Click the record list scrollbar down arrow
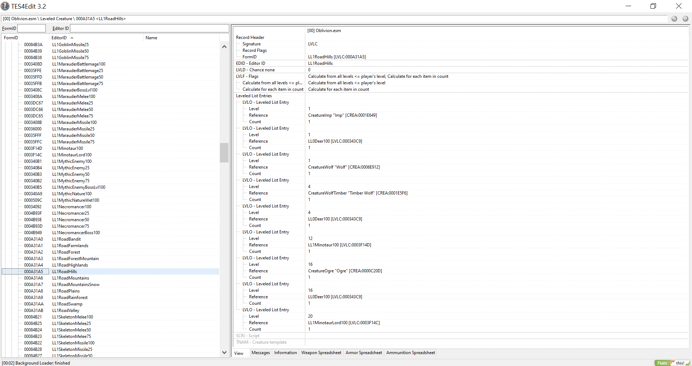Screen dimensions: 692x366 [x=224, y=352]
